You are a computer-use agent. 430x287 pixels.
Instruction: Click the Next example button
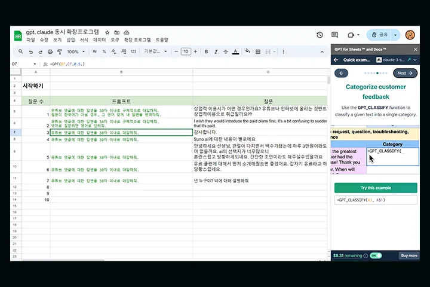405,73
